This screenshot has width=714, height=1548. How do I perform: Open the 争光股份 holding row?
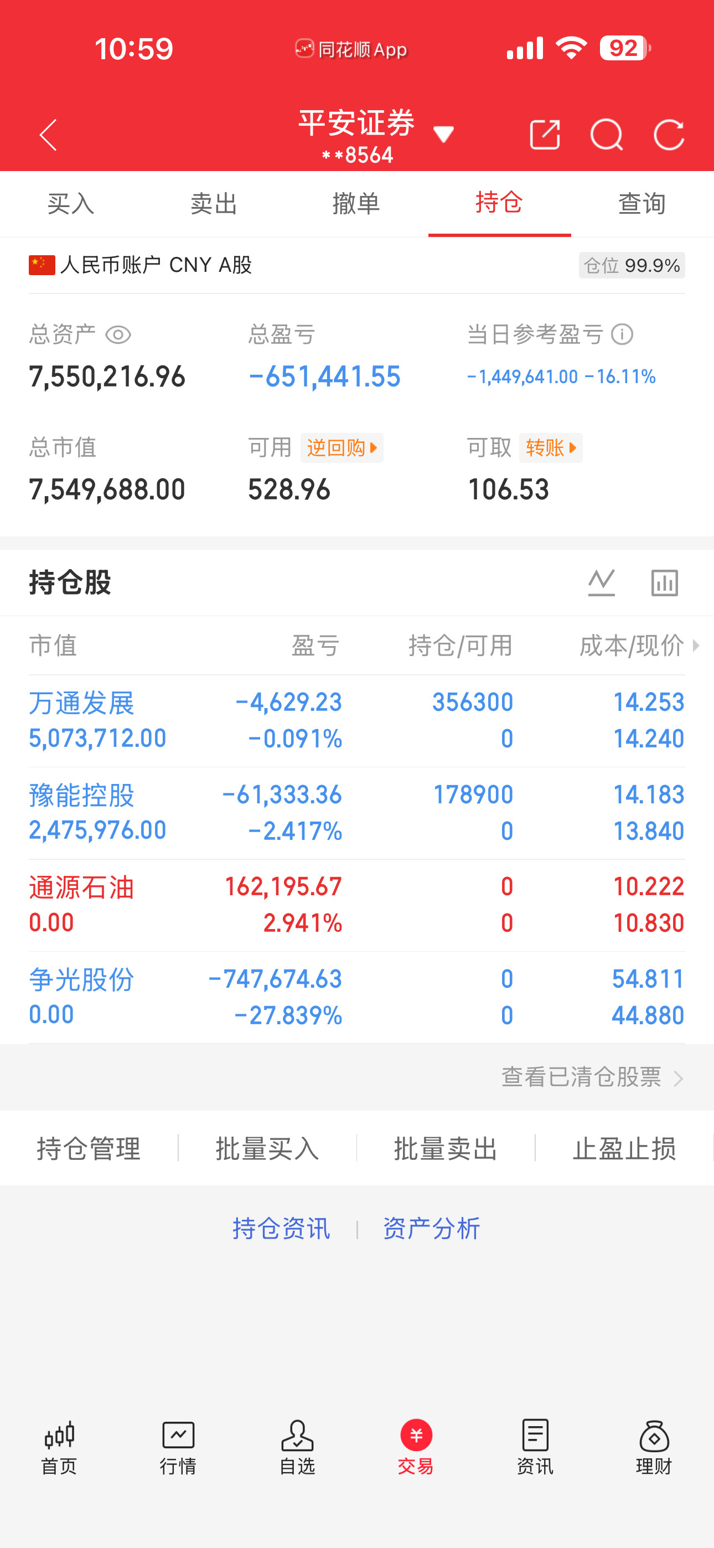(x=357, y=998)
